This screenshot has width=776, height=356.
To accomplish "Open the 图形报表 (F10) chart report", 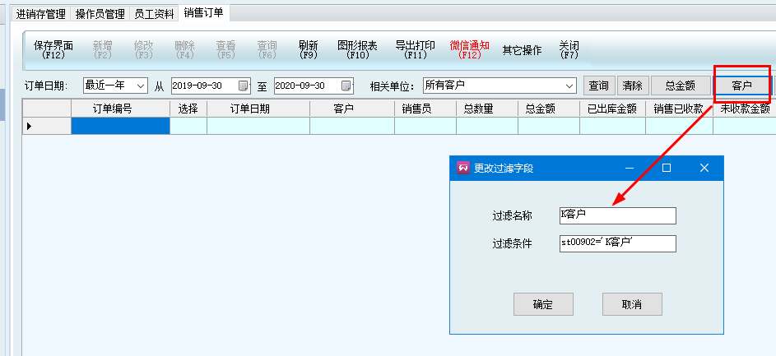I will 358,50.
